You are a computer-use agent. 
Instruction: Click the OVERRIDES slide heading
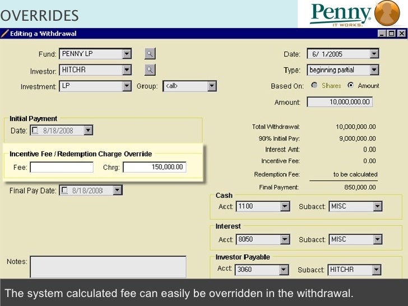tap(40, 16)
